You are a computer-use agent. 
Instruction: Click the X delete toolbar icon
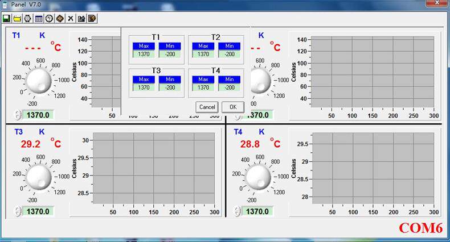coord(71,19)
